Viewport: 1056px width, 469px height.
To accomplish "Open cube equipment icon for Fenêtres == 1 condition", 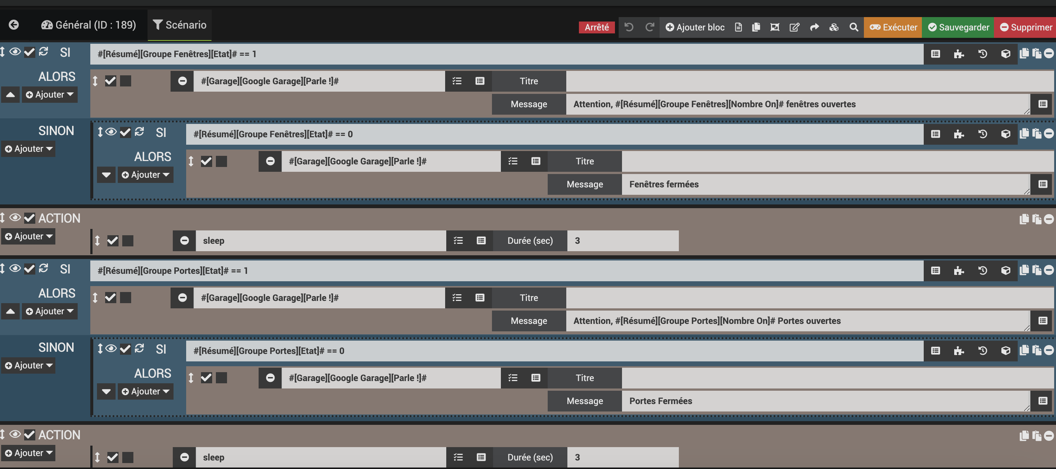I will (1005, 54).
